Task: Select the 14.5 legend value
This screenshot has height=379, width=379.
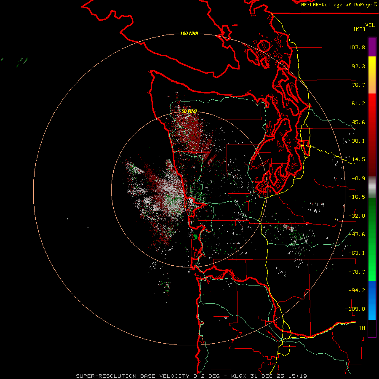Action: click(x=358, y=160)
